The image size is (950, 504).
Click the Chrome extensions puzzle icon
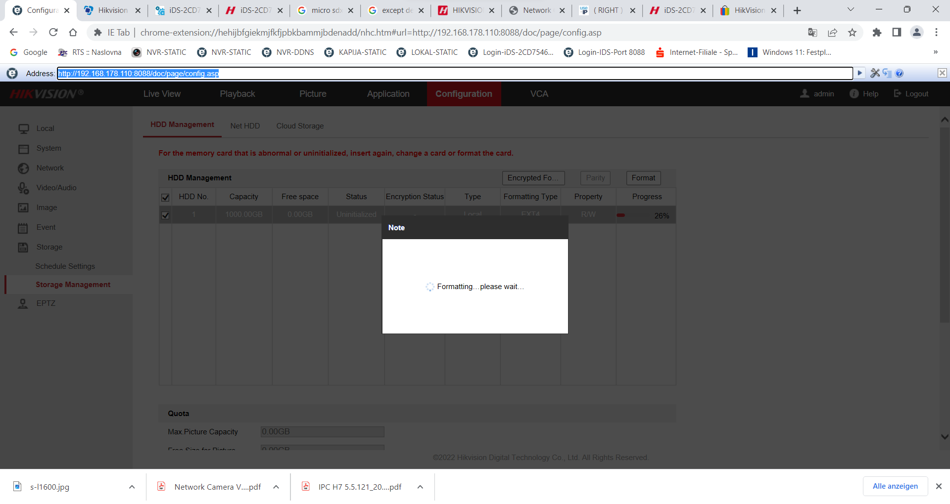(x=877, y=33)
